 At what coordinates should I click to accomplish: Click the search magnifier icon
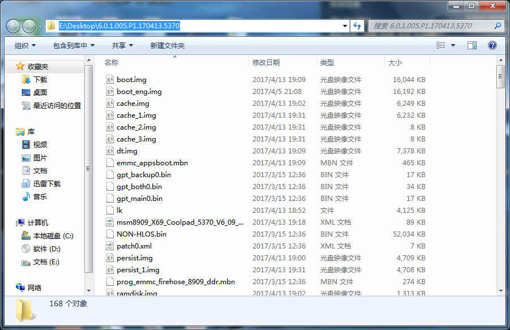point(497,26)
